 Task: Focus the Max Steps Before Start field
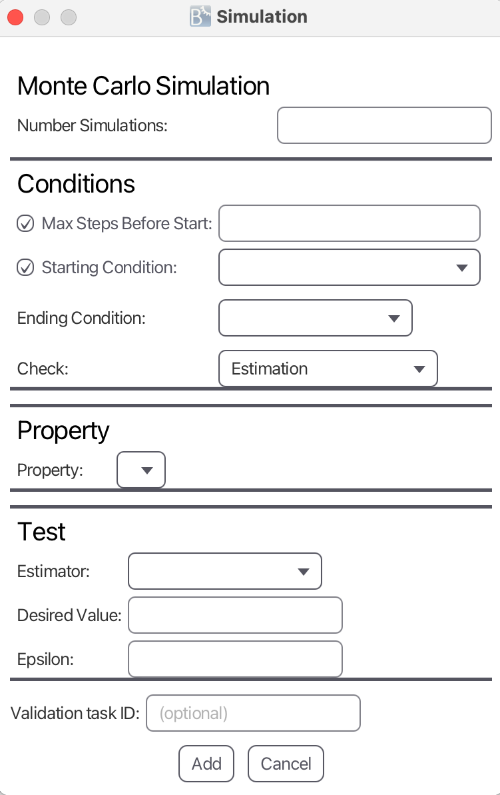point(349,223)
